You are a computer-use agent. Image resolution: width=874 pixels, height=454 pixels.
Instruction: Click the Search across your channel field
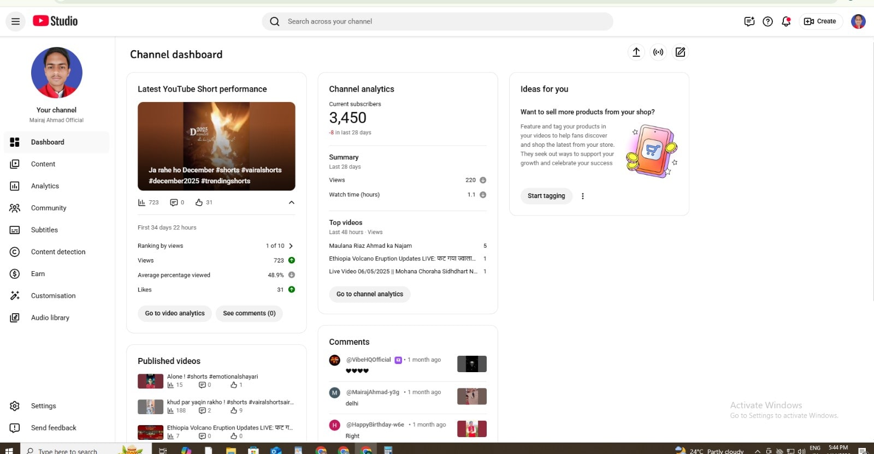coord(438,21)
